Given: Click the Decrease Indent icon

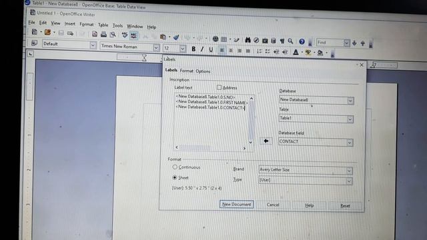Looking at the screenshot, I should click(x=276, y=52).
